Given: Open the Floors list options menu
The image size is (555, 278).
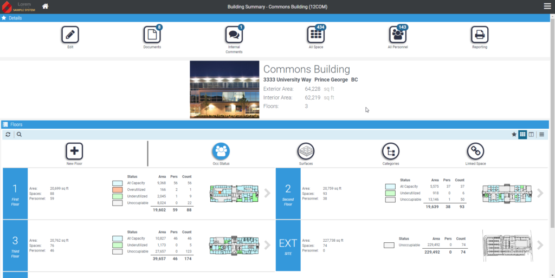Looking at the screenshot, I should [541, 135].
